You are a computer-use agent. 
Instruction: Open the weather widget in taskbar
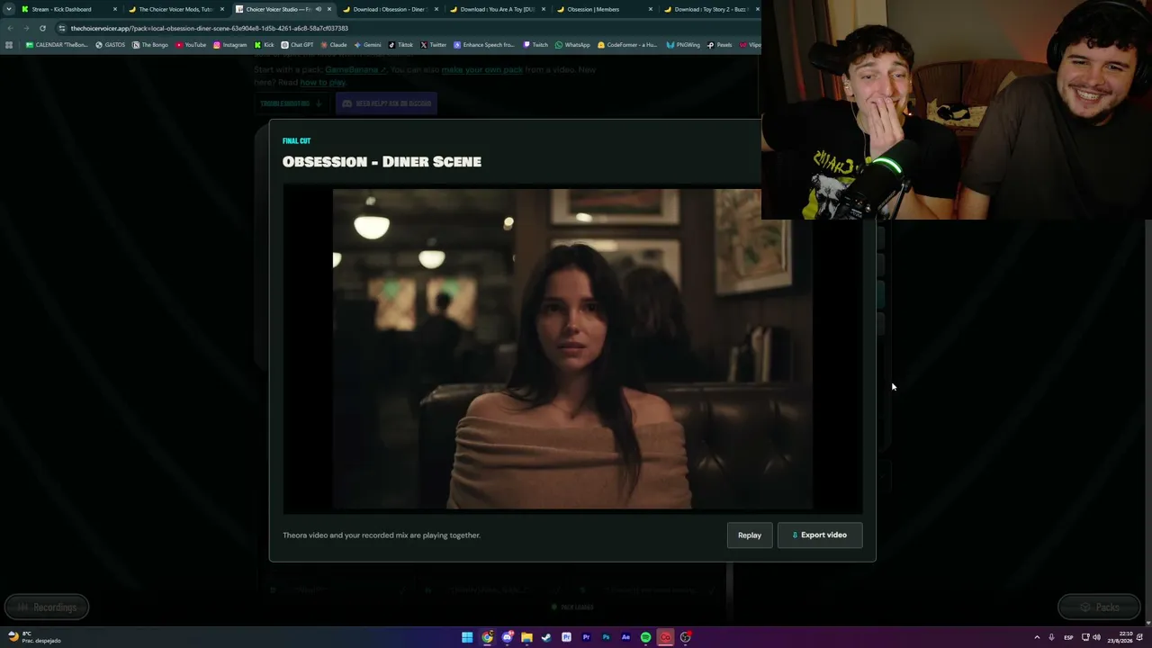(x=34, y=637)
